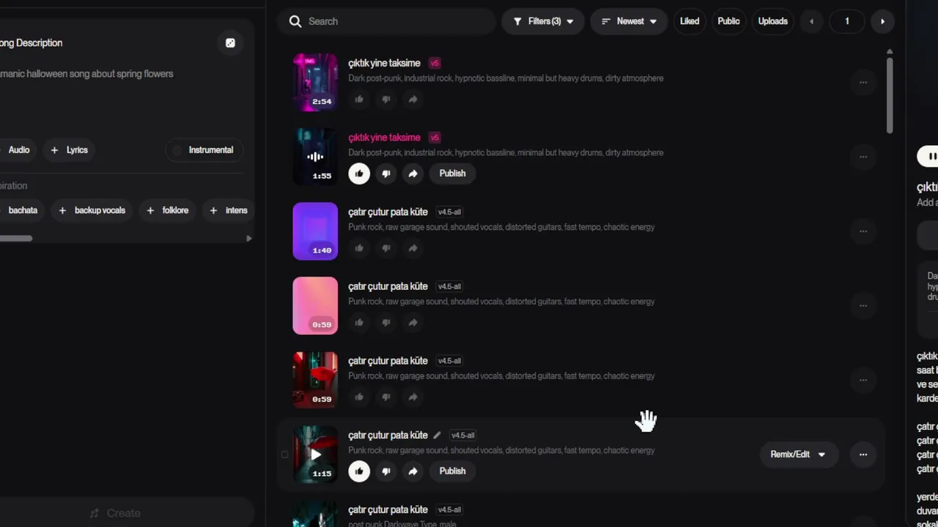Like the 2:54 çıktık yine taksime track

359,100
